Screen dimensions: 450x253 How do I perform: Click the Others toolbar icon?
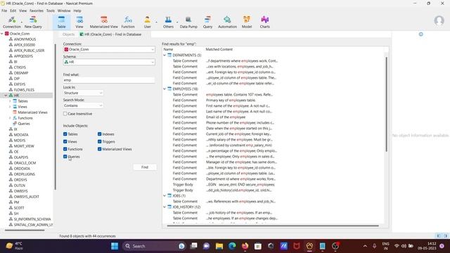pos(168,22)
